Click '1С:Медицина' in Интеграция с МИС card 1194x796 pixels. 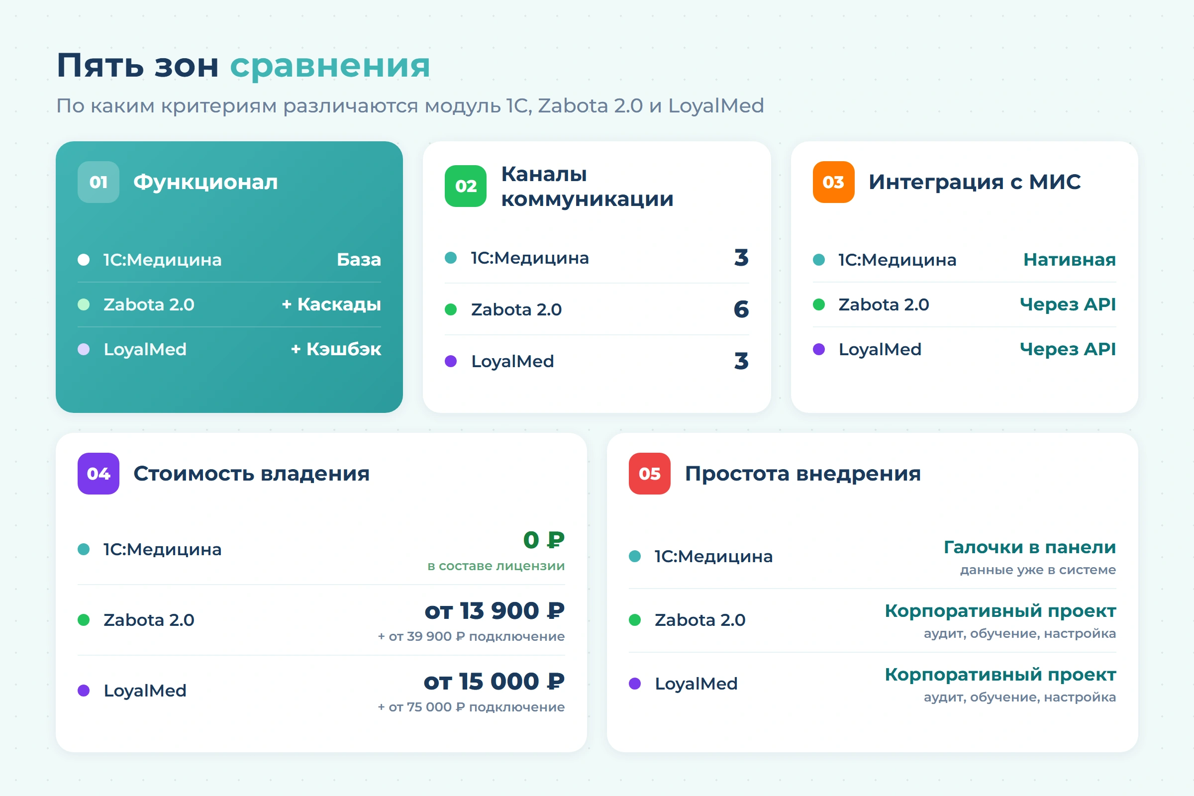(897, 260)
